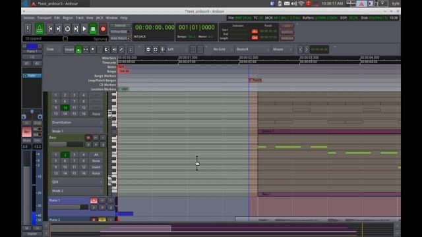422x237 pixels.
Task: Open the Slide edit mode dropdown
Action: (x=53, y=49)
